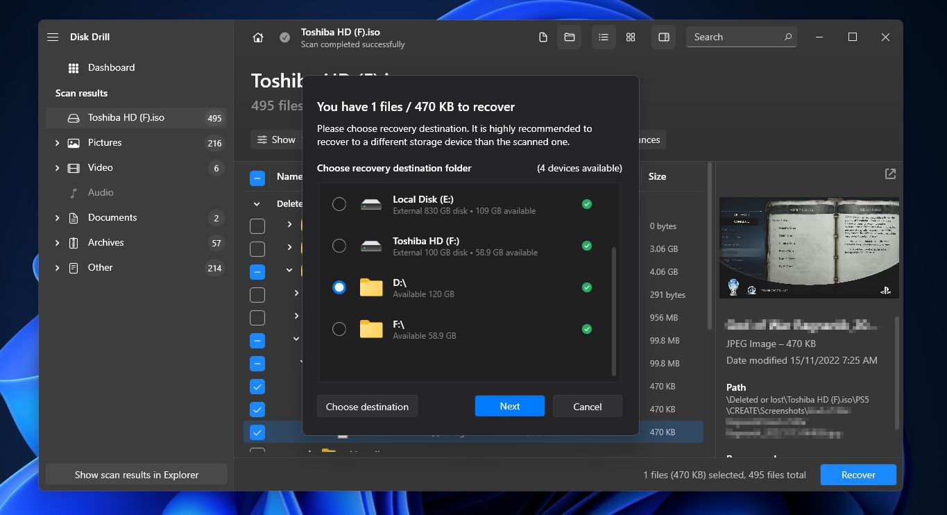The height and width of the screenshot is (515, 947).
Task: Click the F:\ folder icon
Action: pyautogui.click(x=371, y=329)
